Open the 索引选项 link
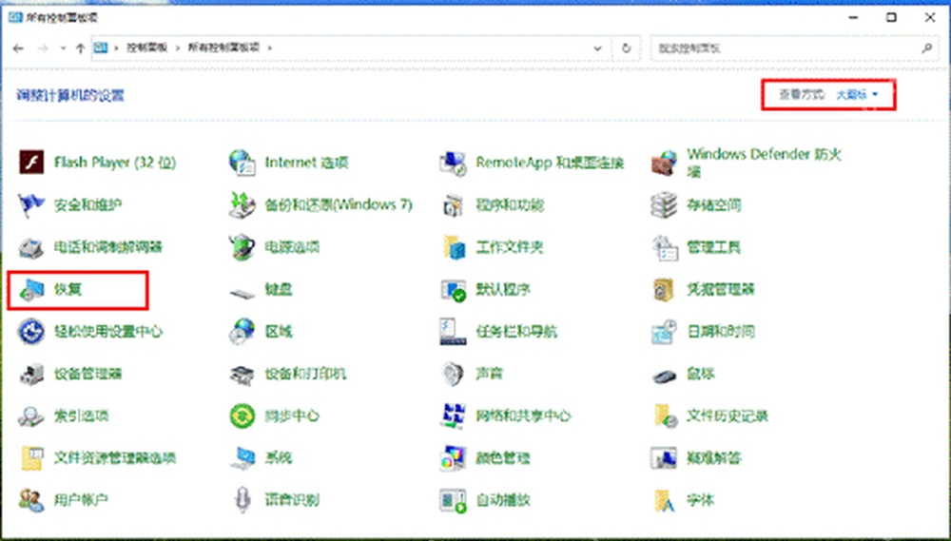This screenshot has width=951, height=541. [81, 415]
